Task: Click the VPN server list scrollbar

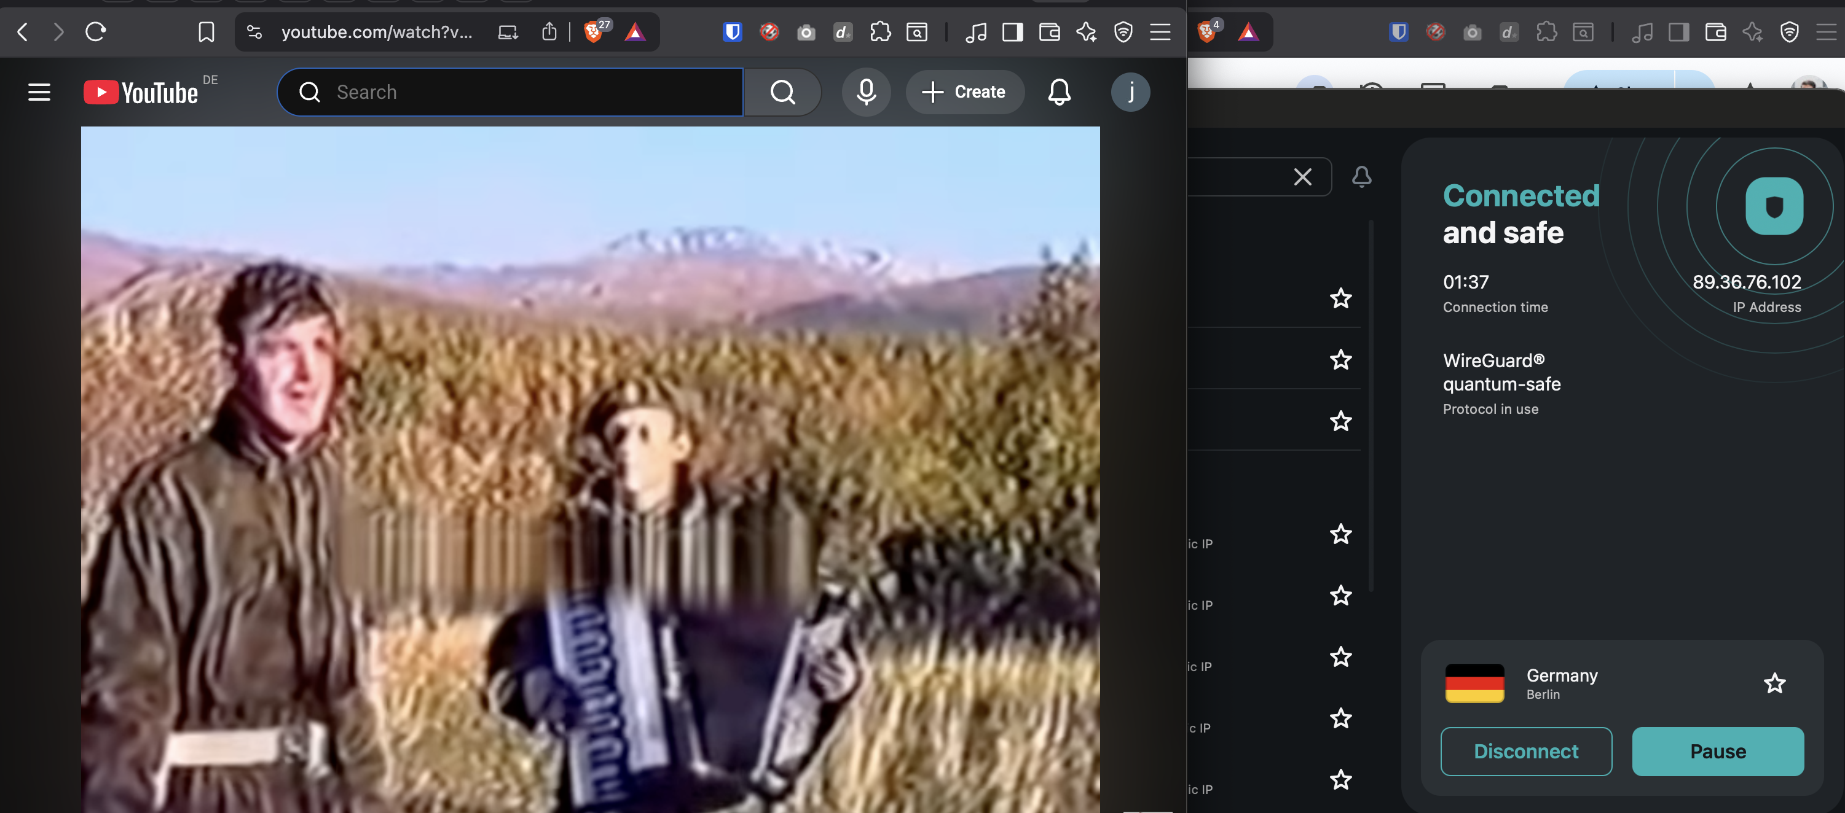Action: point(1370,405)
